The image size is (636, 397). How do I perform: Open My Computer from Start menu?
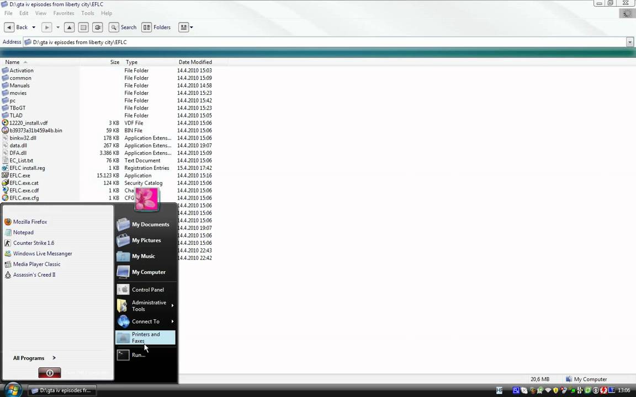(146, 272)
